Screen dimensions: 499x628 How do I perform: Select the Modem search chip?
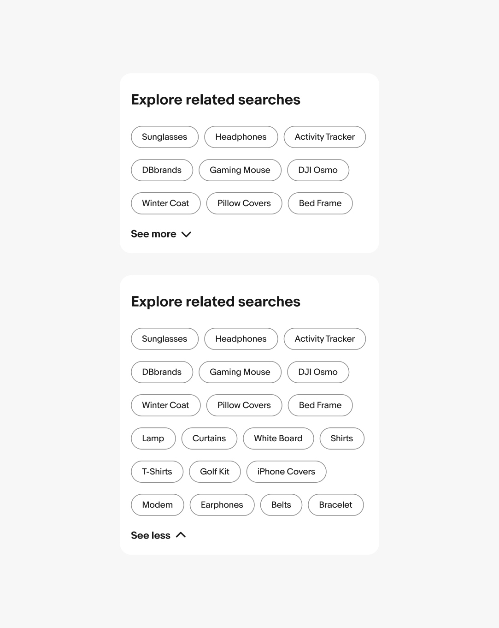click(157, 505)
